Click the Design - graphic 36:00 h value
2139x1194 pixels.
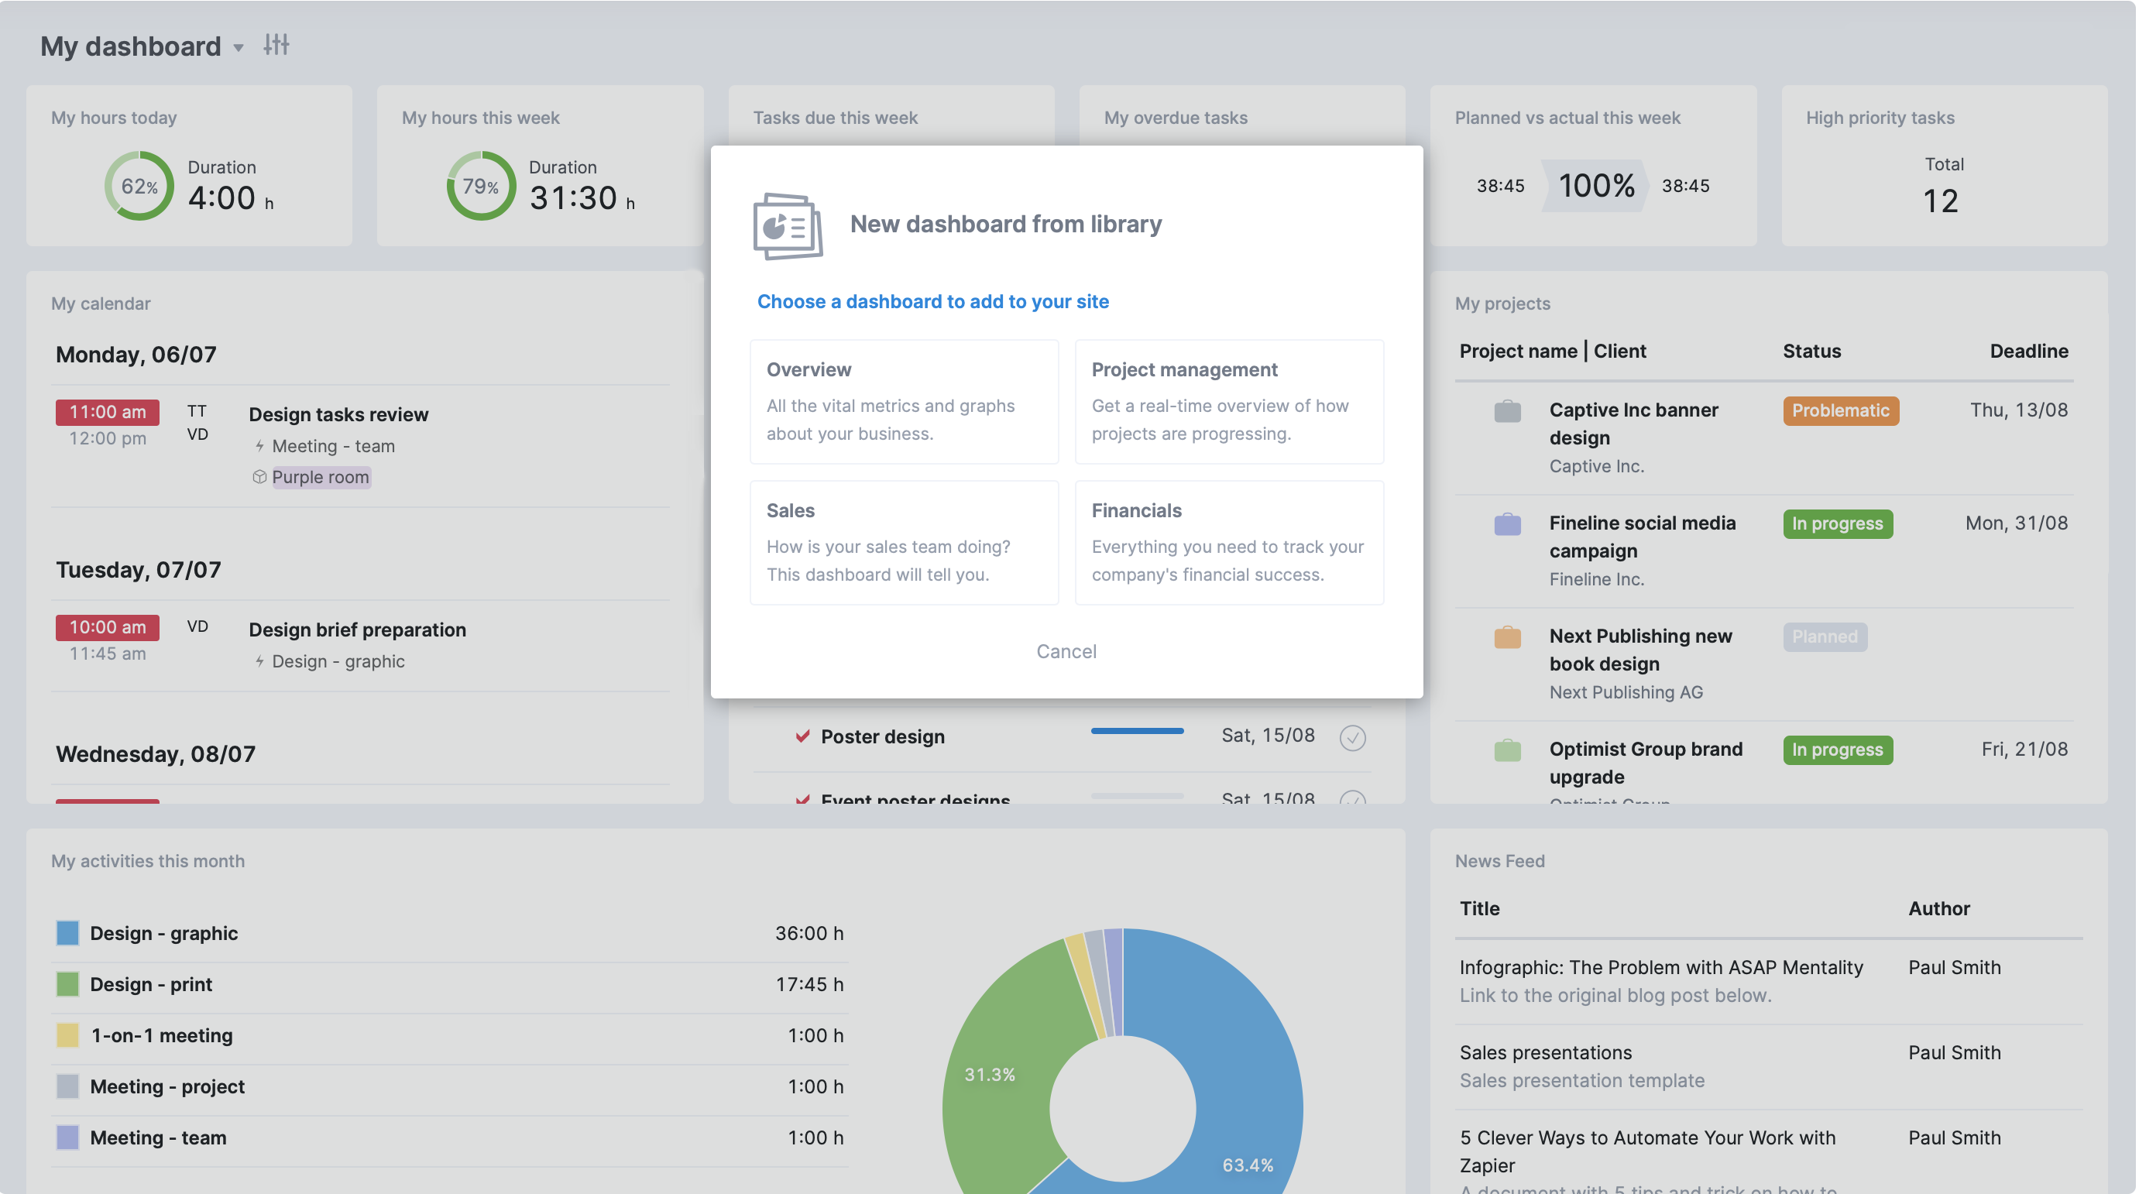pyautogui.click(x=809, y=932)
